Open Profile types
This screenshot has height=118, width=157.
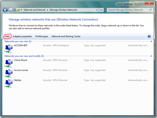(42, 36)
